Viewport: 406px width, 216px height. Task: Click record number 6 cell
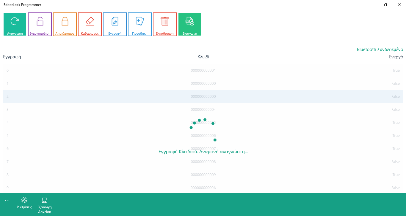tap(7, 149)
